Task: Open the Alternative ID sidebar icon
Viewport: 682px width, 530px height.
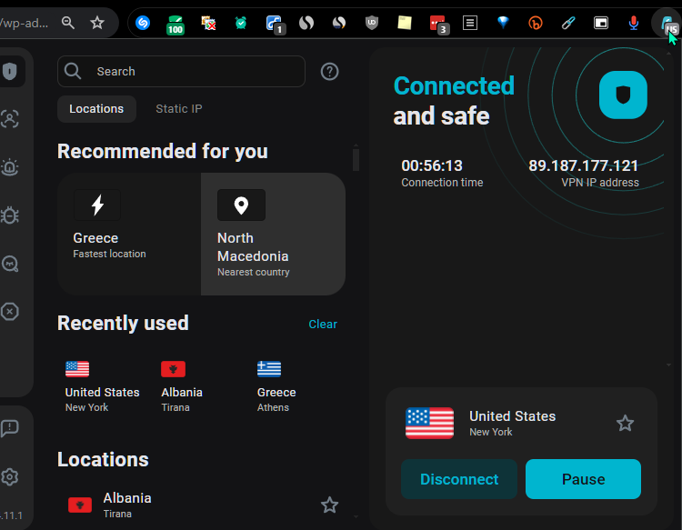Action: 10,119
